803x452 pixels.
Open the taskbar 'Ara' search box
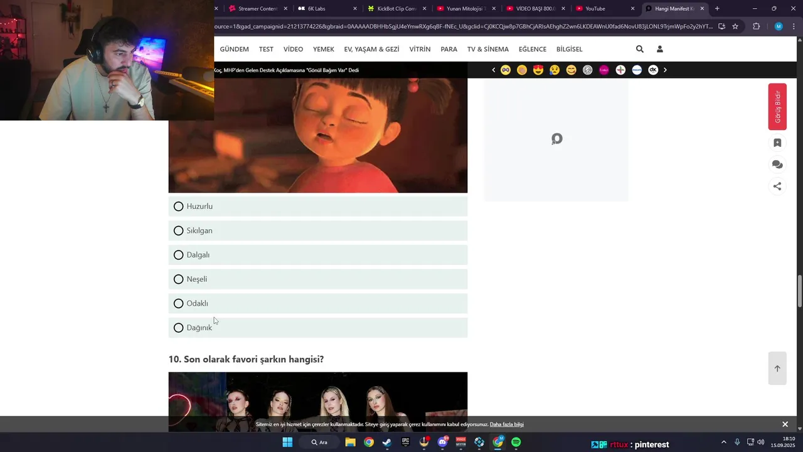pos(319,442)
